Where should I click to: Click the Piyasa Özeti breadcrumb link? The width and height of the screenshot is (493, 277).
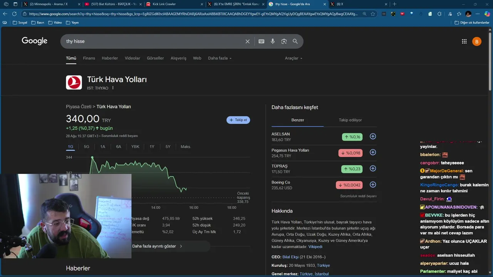click(79, 107)
